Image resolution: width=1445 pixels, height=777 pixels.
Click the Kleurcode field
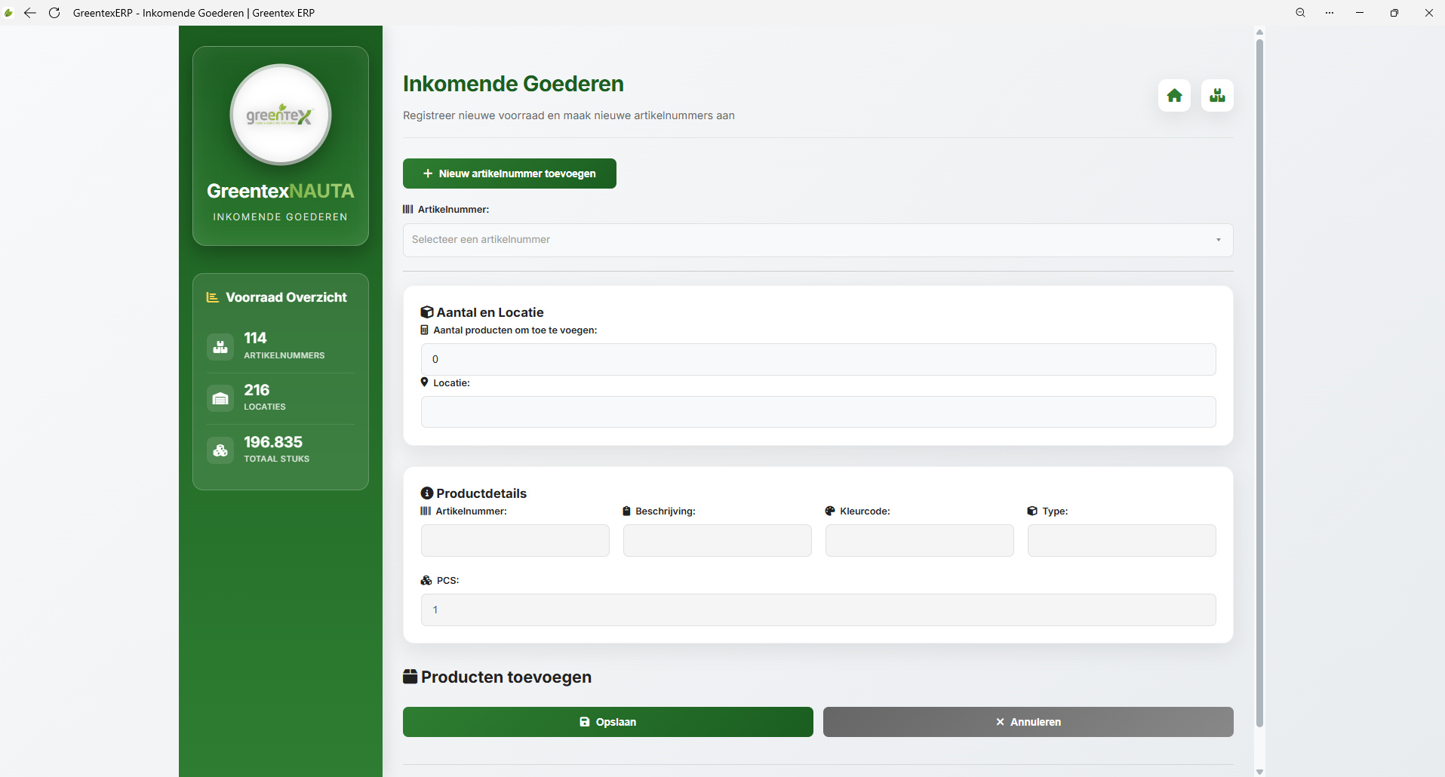(920, 541)
